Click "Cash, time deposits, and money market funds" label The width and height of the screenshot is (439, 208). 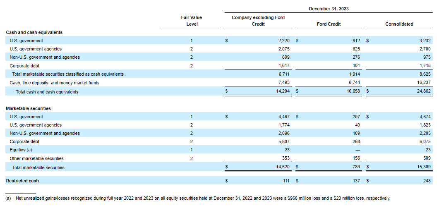tap(54, 83)
